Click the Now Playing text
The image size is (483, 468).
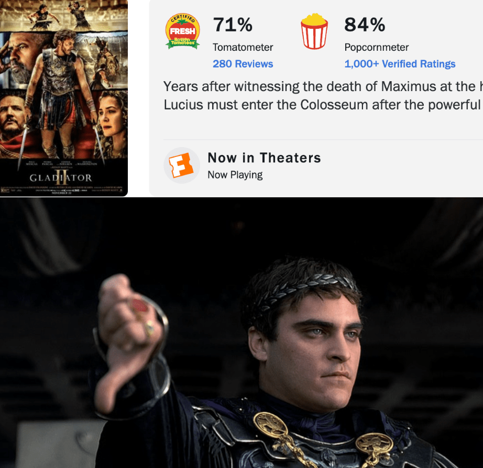pos(235,175)
